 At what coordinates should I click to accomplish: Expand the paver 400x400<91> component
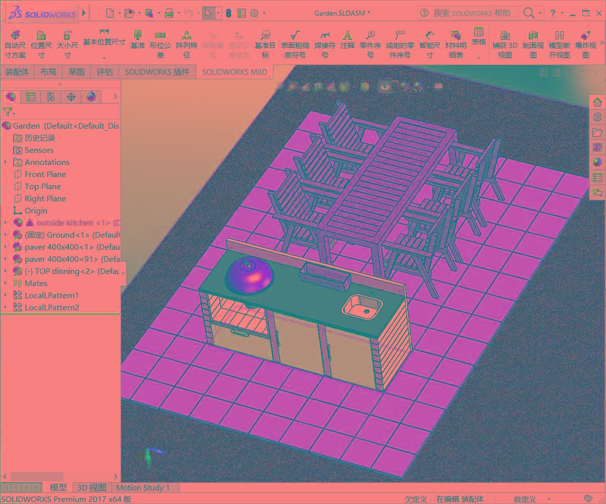(x=6, y=259)
